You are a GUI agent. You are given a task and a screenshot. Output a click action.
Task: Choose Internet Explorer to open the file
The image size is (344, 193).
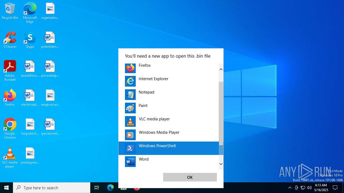(169, 81)
